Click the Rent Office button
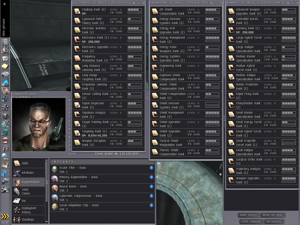This screenshot has width=300, height=225. pyautogui.click(x=248, y=215)
